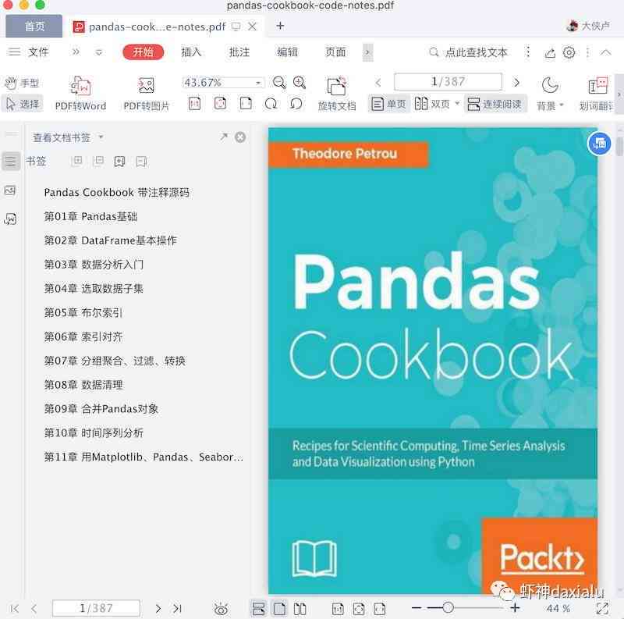The image size is (624, 619).
Task: Open bookmark Pandas Cookbook 带注释源码
Action: pos(116,192)
